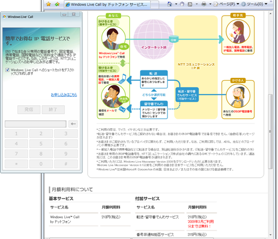The image size is (278, 239).
Task: Dial keypad digit 6
Action: click(66, 144)
